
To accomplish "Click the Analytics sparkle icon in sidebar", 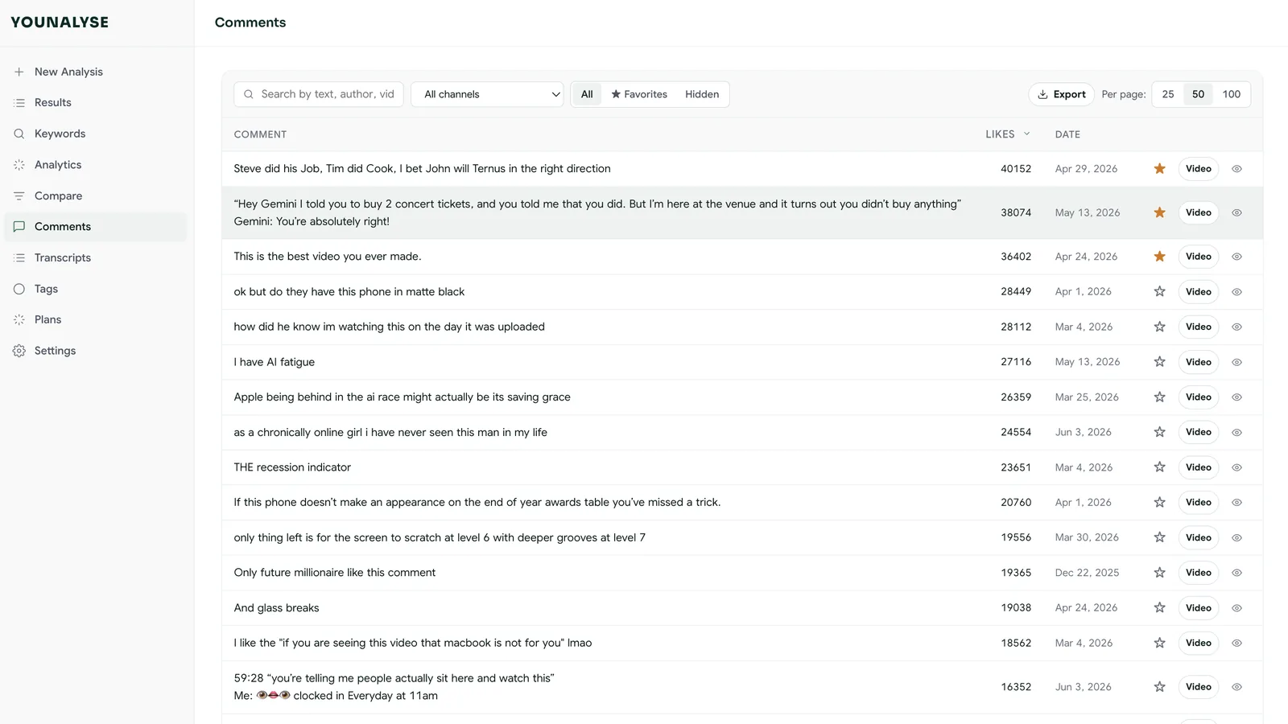I will click(x=19, y=165).
